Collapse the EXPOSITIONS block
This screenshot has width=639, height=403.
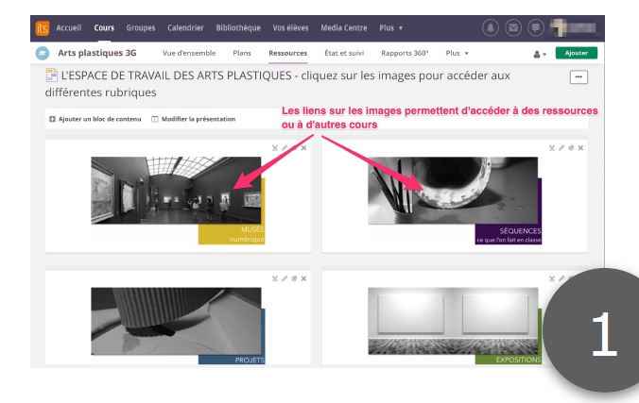pos(552,278)
